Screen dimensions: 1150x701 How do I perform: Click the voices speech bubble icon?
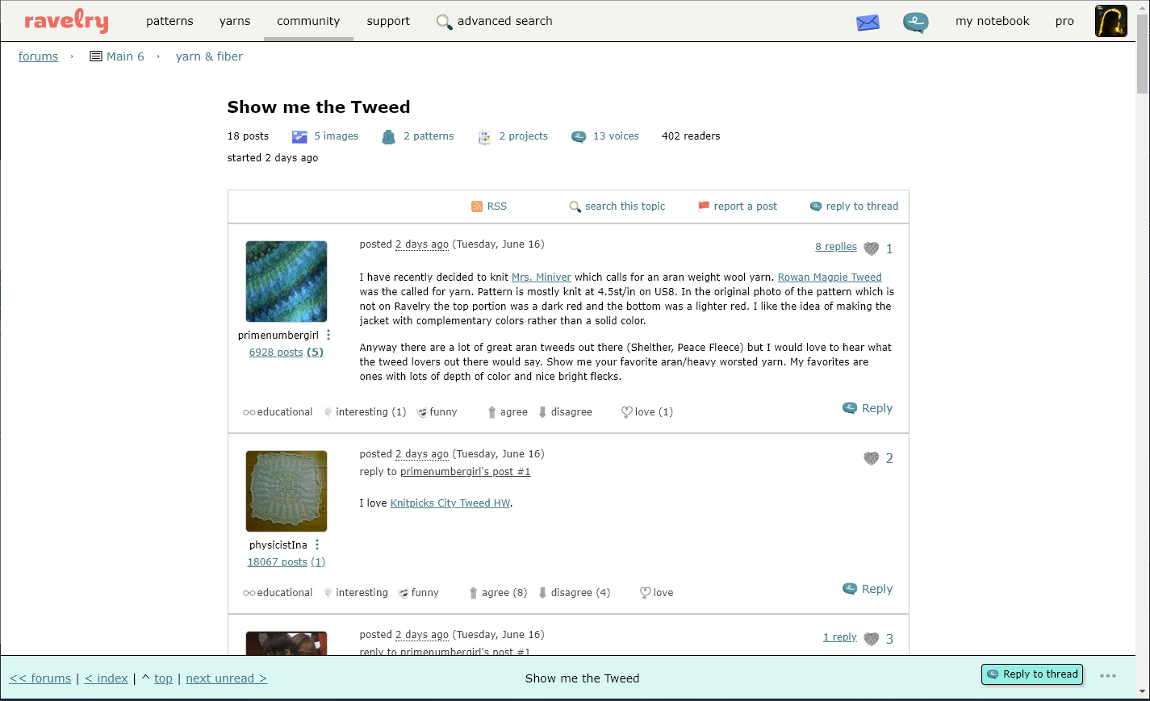(579, 137)
